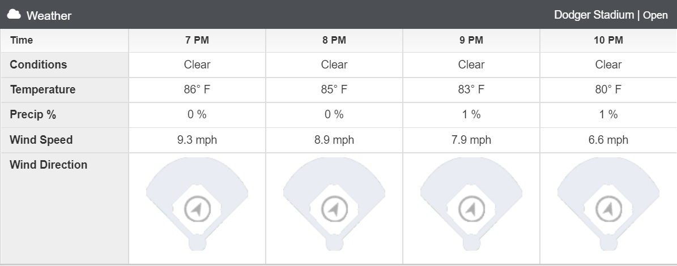This screenshot has width=677, height=266.
Task: Click the 6.6 mph wind speed value
Action: [x=608, y=140]
